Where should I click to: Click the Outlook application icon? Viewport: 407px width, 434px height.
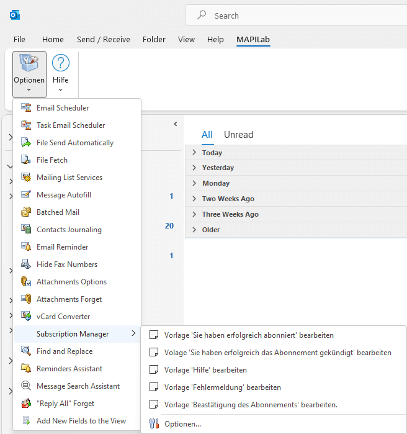tap(15, 15)
